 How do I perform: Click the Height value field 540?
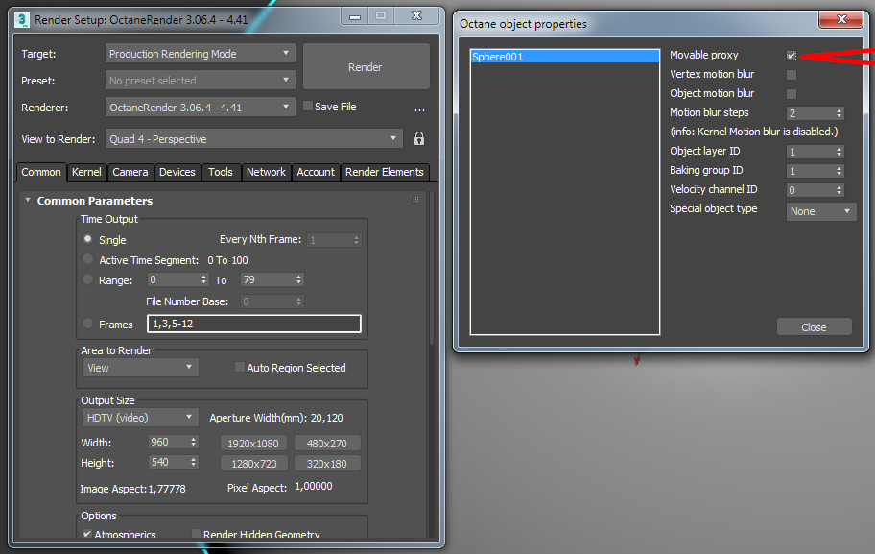[169, 462]
